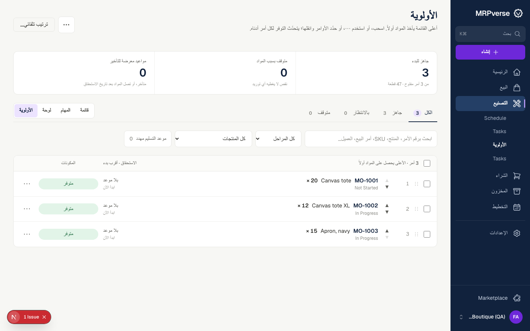Expand the كل المنتجات products dropdown

point(213,139)
